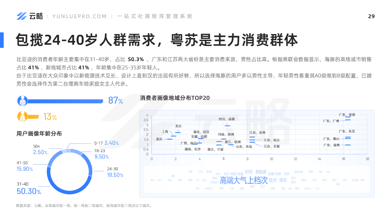Select the slide title 包揽24-40岁人群需求
Viewport: 391px width, 220px height.
coord(85,40)
